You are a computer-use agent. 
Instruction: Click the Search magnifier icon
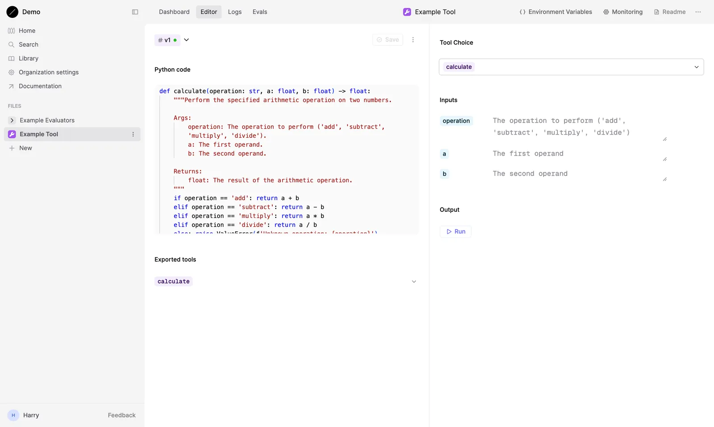(12, 45)
